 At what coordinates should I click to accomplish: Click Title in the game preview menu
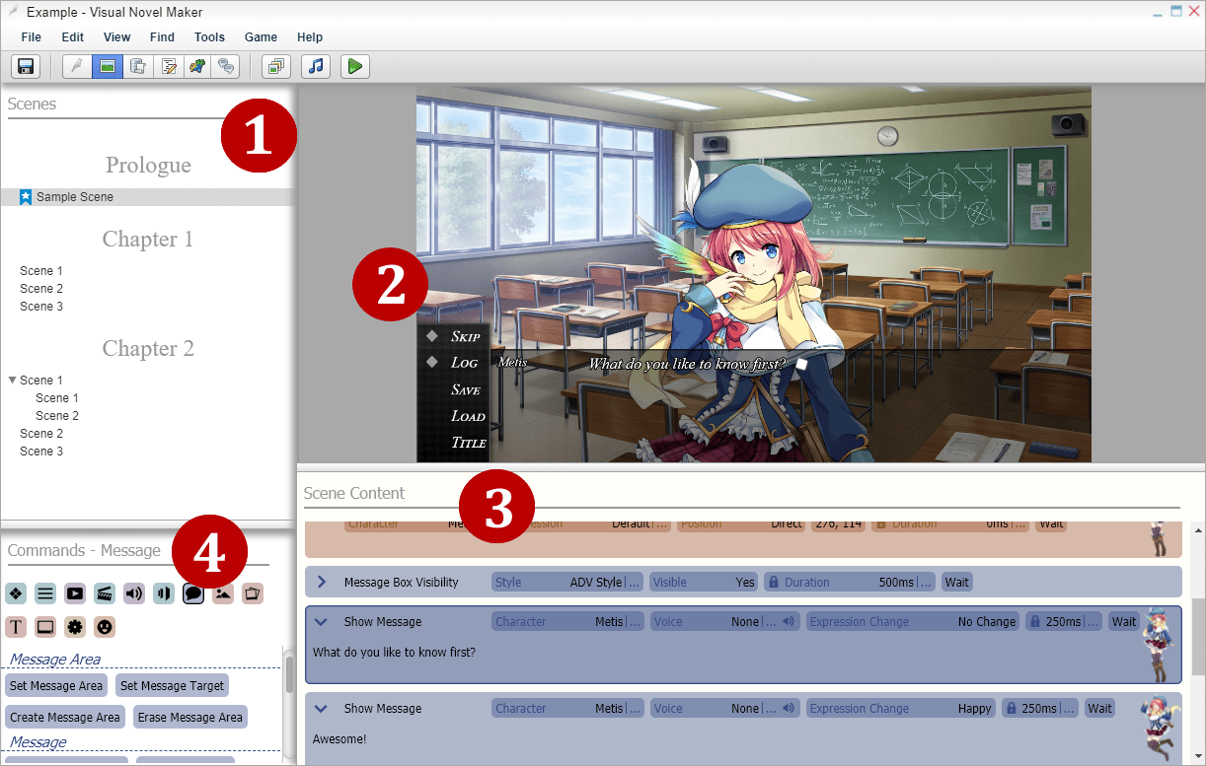(x=468, y=443)
